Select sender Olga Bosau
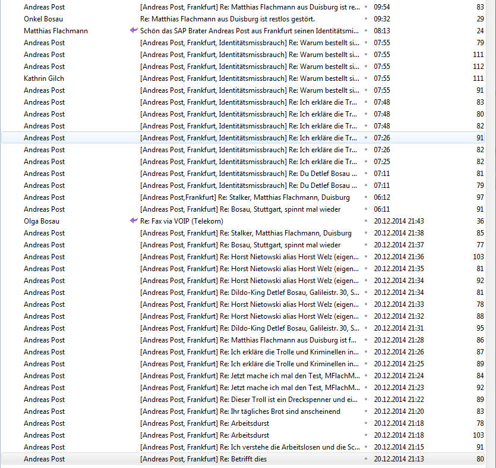496x468 pixels. tap(42, 221)
